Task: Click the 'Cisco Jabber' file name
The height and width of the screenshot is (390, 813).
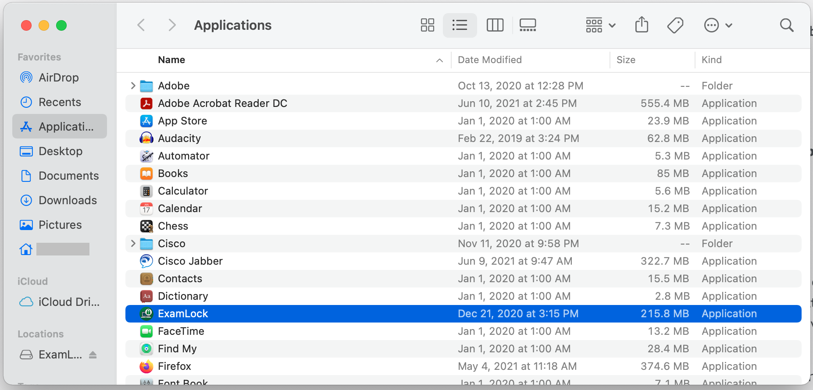Action: (x=190, y=261)
